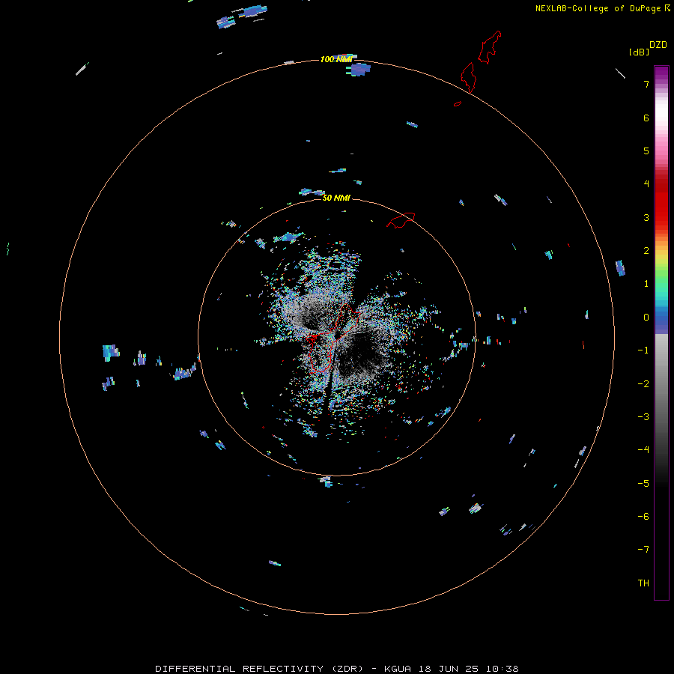Click the [dB] unit label

point(640,52)
